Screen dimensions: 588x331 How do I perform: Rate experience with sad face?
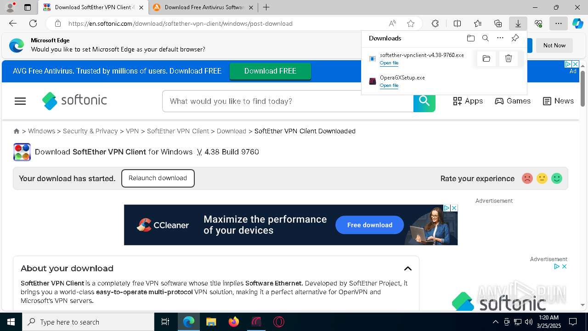(x=527, y=178)
